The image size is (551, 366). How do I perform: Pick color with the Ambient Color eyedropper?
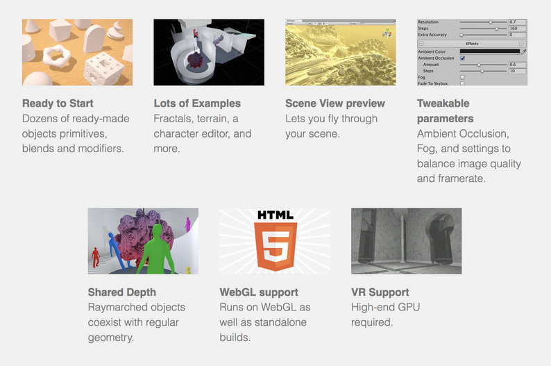click(524, 51)
